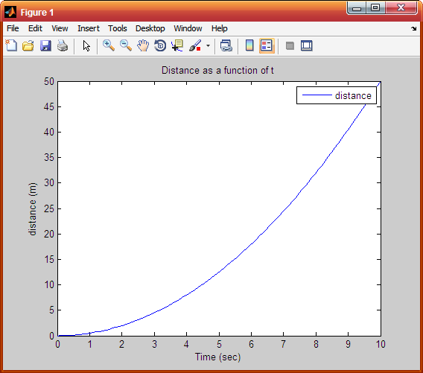Open the Tools menu
The height and width of the screenshot is (373, 423).
pos(118,28)
